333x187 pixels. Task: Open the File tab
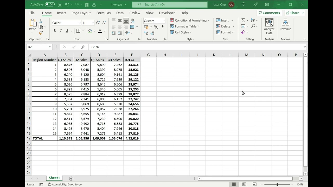click(x=32, y=13)
